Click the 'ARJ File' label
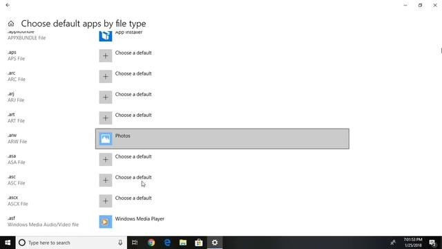Screen dimensions: 442x249 16,100
